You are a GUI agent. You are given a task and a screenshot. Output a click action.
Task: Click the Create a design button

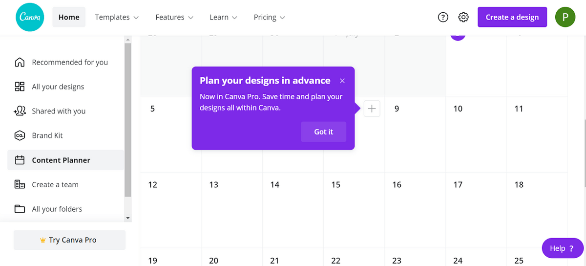[512, 17]
